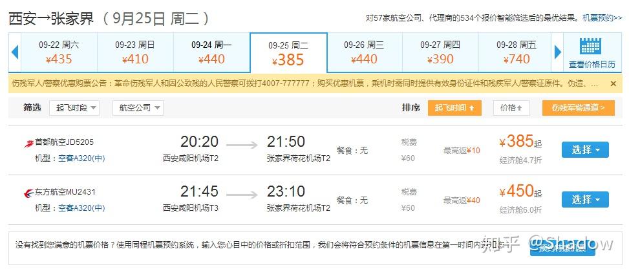Open the 机票预约>> link
Image resolution: width=629 pixels, height=269 pixels.
coord(602,18)
